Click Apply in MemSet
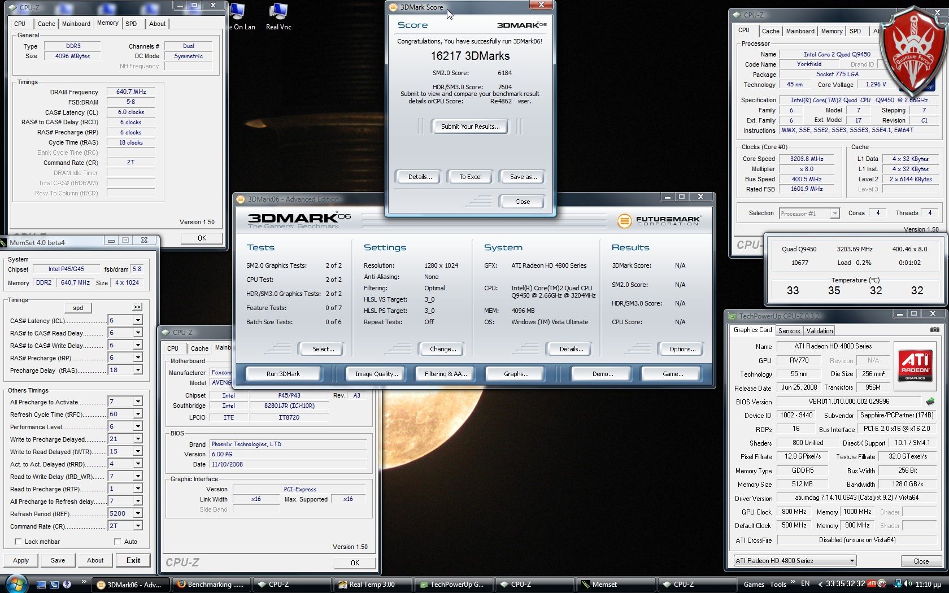Viewport: 949px width, 593px height. (21, 560)
